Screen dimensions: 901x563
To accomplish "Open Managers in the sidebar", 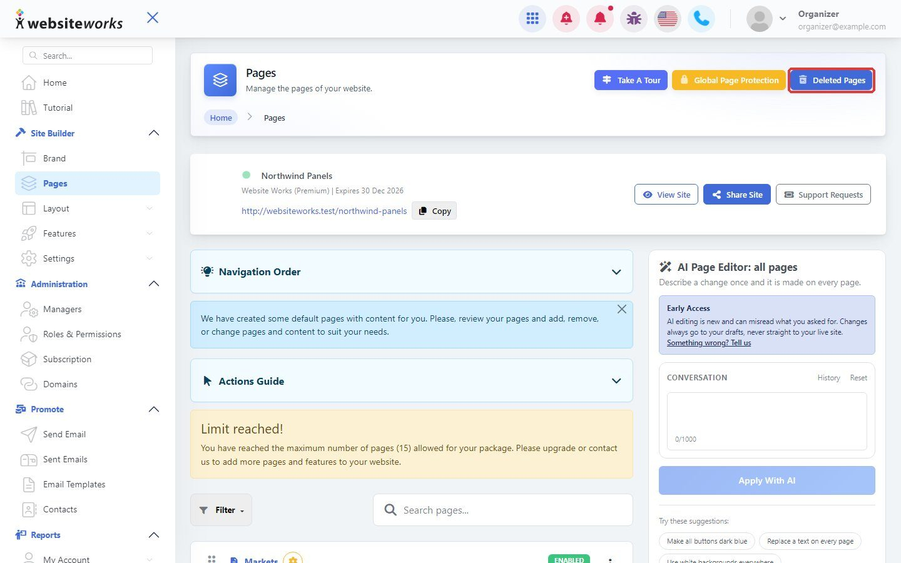I will (88, 309).
